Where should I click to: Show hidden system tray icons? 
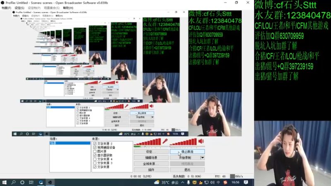(182, 182)
